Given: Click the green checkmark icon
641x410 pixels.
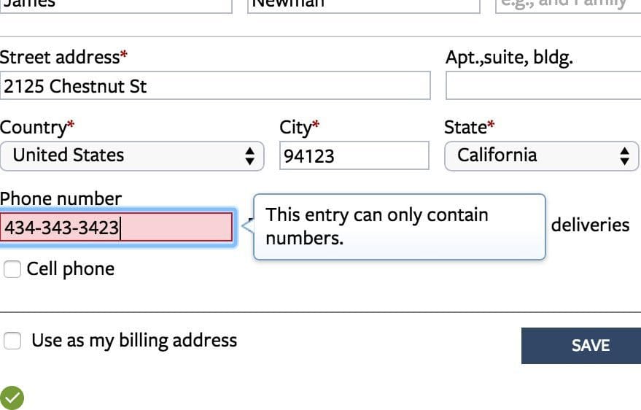Looking at the screenshot, I should coord(12,398).
